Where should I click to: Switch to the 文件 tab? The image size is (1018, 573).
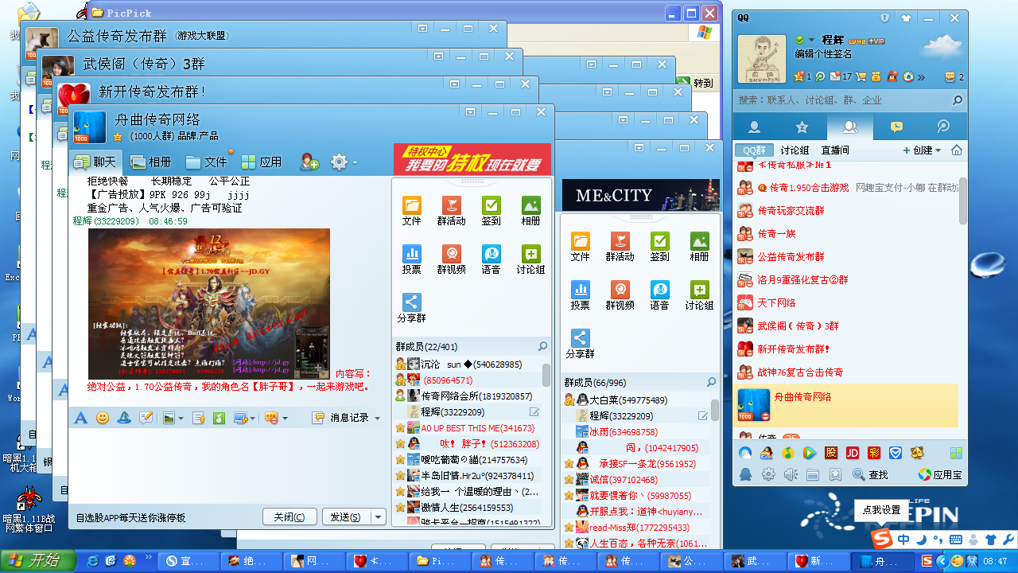pos(207,162)
